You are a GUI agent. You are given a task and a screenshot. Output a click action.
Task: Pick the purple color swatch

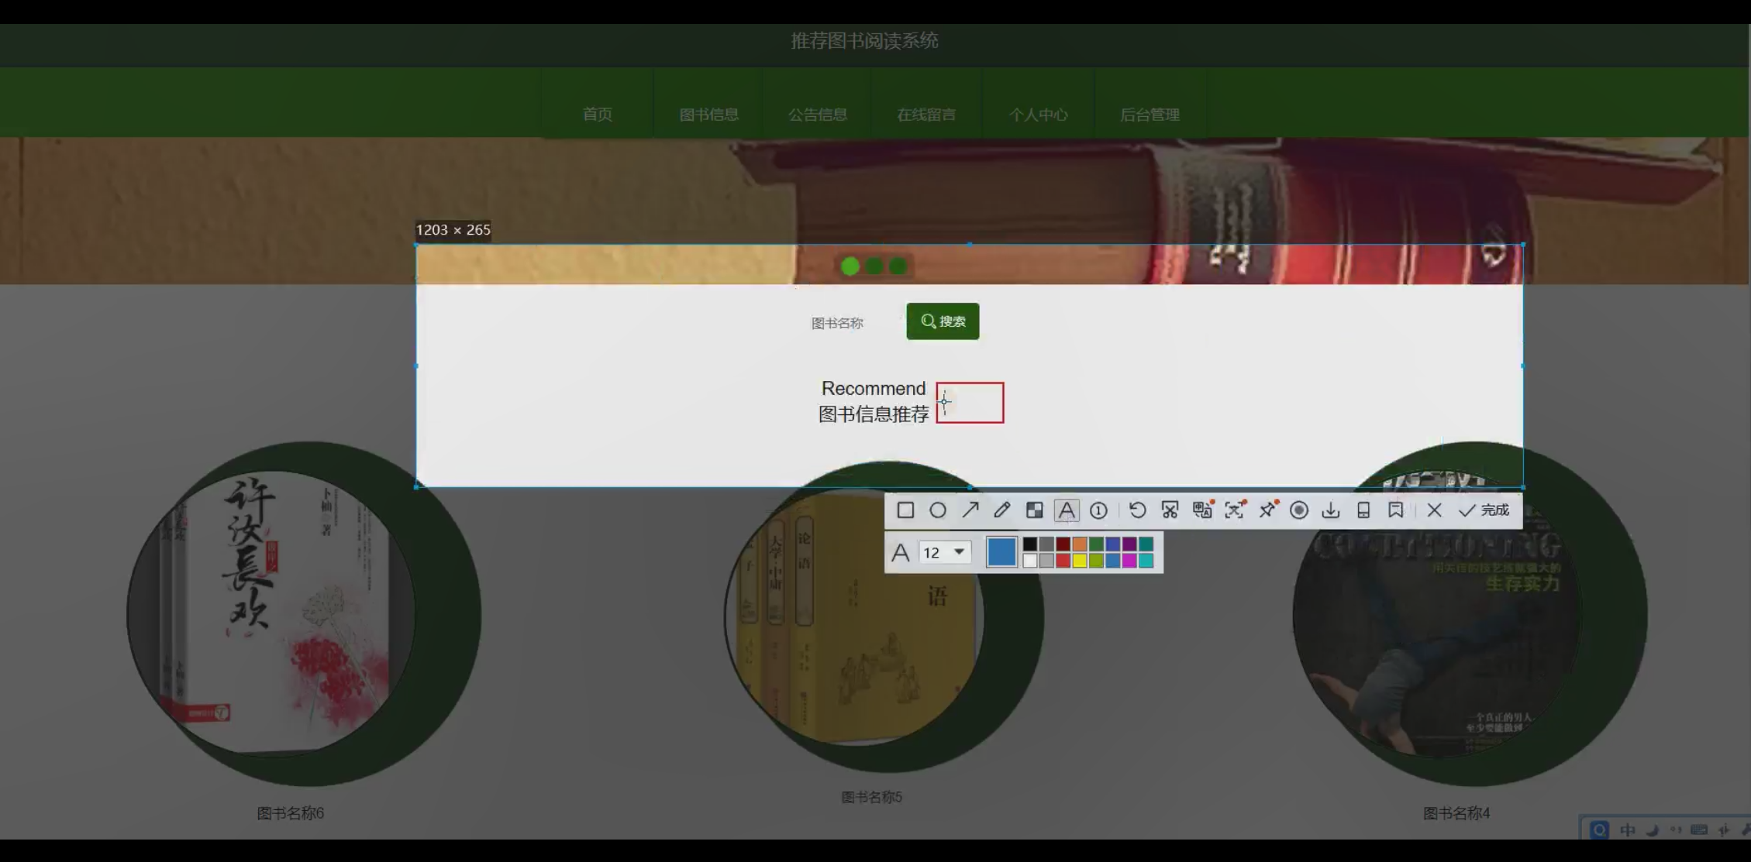point(1129,544)
